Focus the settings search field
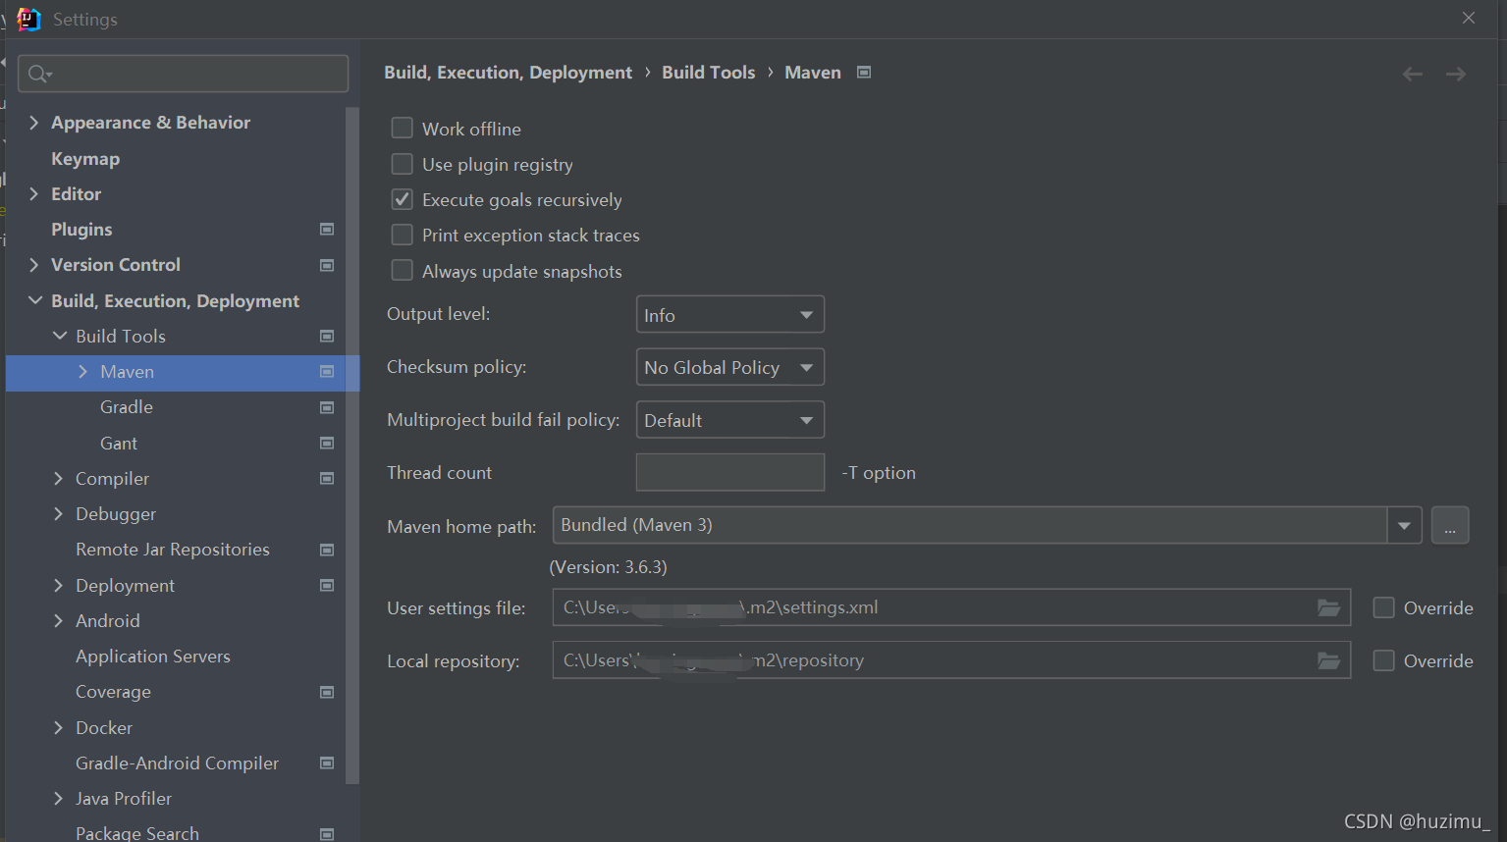Screen dimensions: 1507x842 (184, 74)
